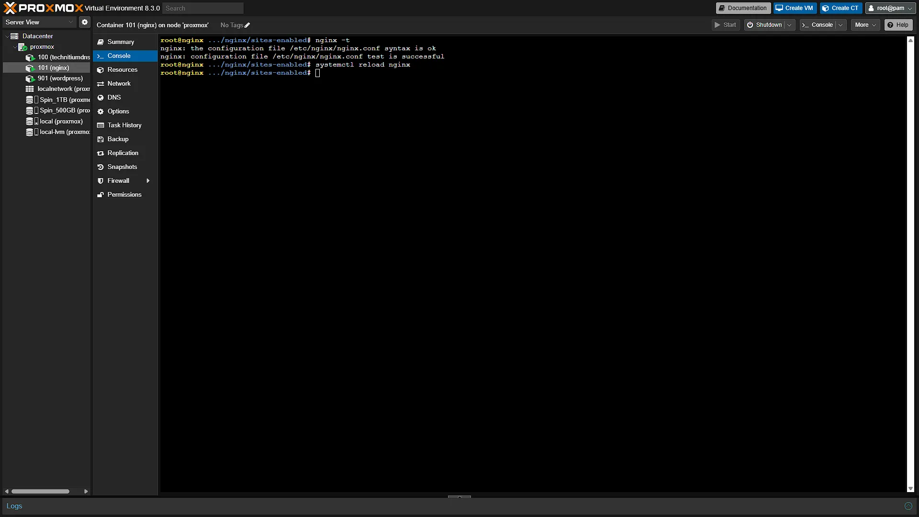This screenshot has width=919, height=517.
Task: Open the Summary panel
Action: coord(125,42)
